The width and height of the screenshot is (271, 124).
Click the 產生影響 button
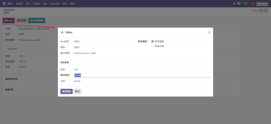pyautogui.click(x=21, y=21)
